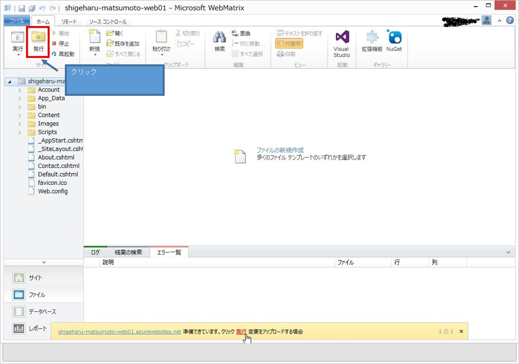Image resolution: width=519 pixels, height=364 pixels.
Task: Expand the Scripts folder
Action: point(20,132)
